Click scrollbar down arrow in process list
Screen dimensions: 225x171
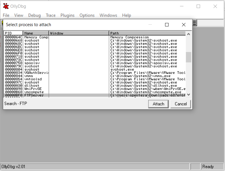tap(189, 95)
